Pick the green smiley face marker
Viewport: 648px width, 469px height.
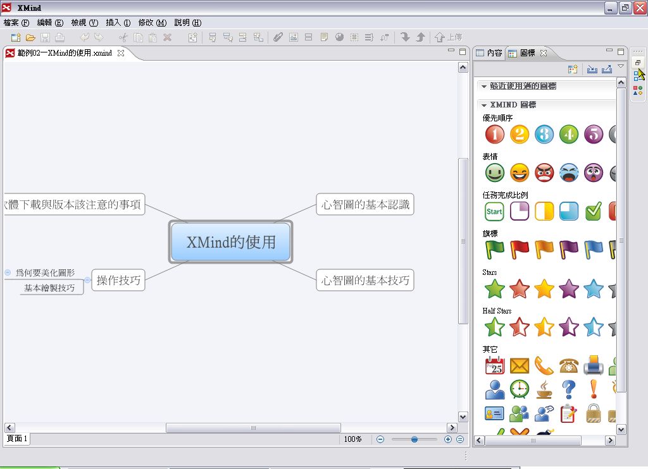[495, 173]
